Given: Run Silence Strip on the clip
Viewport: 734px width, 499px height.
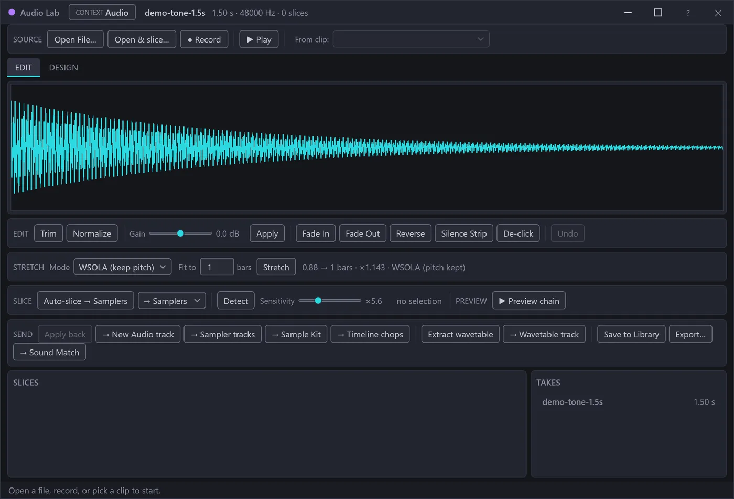Looking at the screenshot, I should pos(464,233).
